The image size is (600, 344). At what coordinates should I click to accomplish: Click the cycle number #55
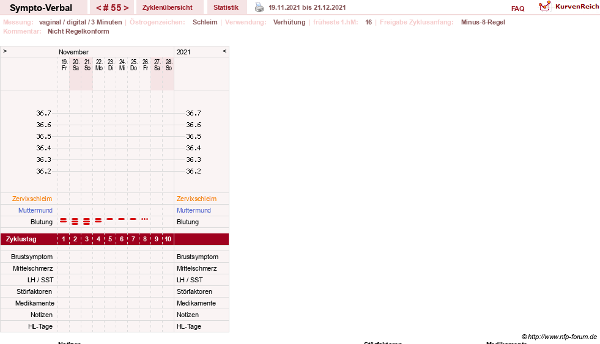click(x=112, y=8)
